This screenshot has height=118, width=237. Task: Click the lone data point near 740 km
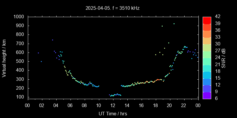(52, 40)
